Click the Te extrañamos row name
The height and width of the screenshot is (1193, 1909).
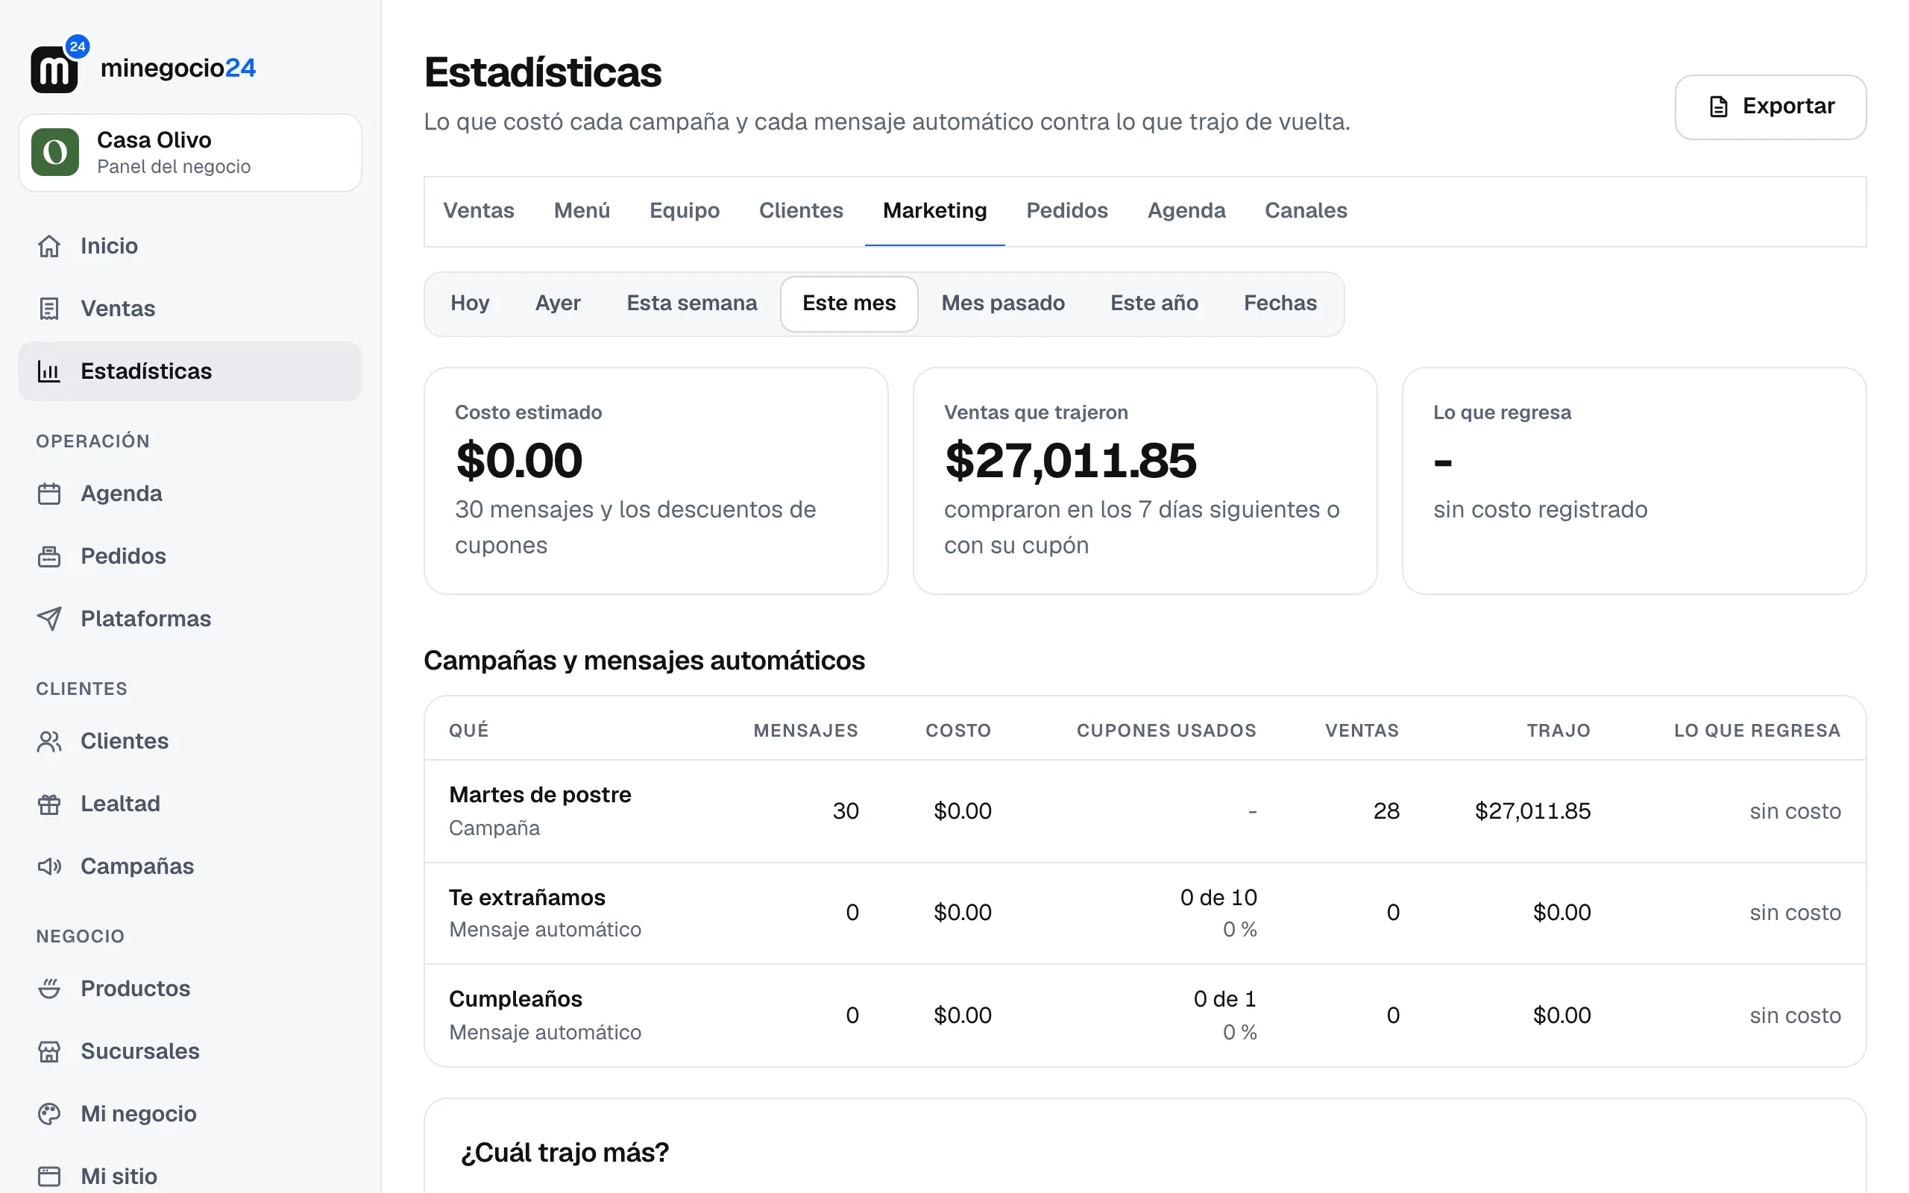527,898
